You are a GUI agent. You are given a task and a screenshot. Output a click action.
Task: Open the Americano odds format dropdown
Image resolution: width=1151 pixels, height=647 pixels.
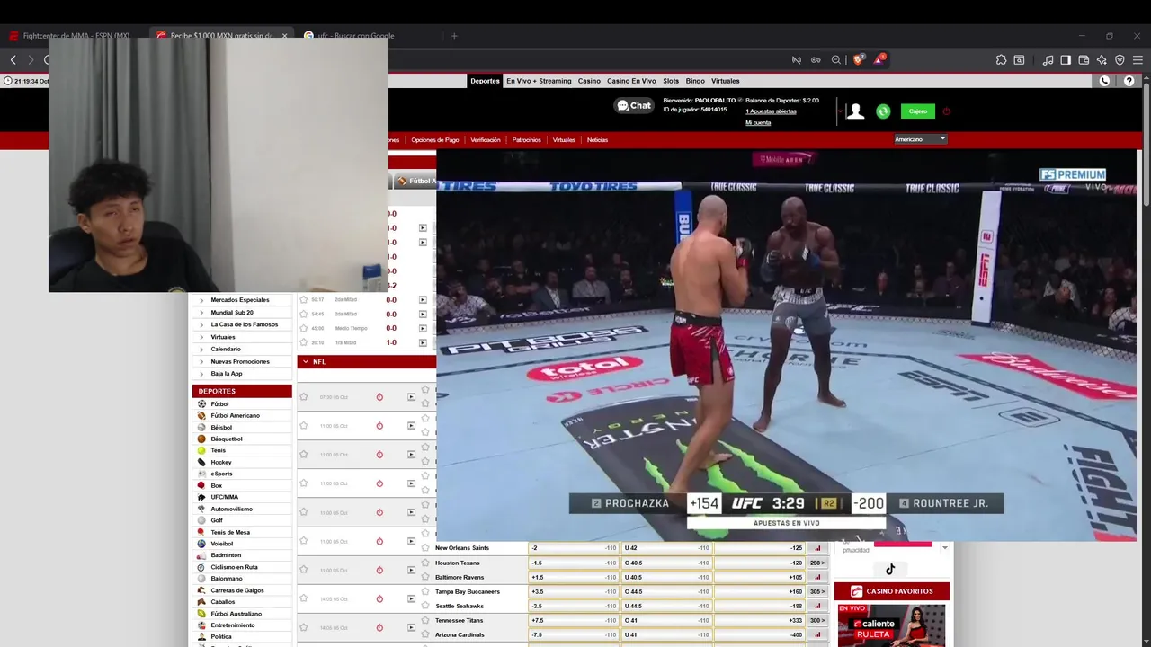(x=920, y=139)
